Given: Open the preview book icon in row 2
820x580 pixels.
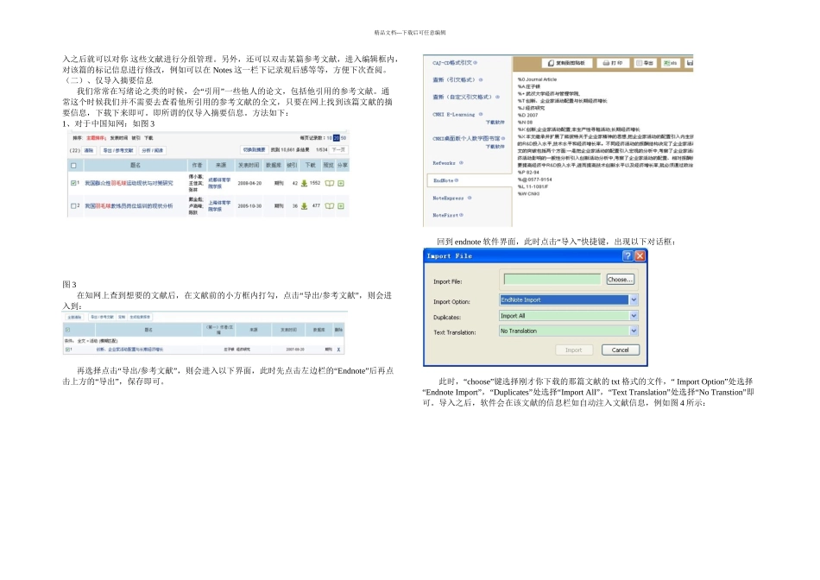Looking at the screenshot, I should (x=329, y=206).
